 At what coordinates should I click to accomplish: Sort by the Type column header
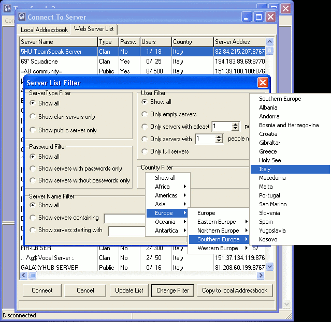(108, 42)
